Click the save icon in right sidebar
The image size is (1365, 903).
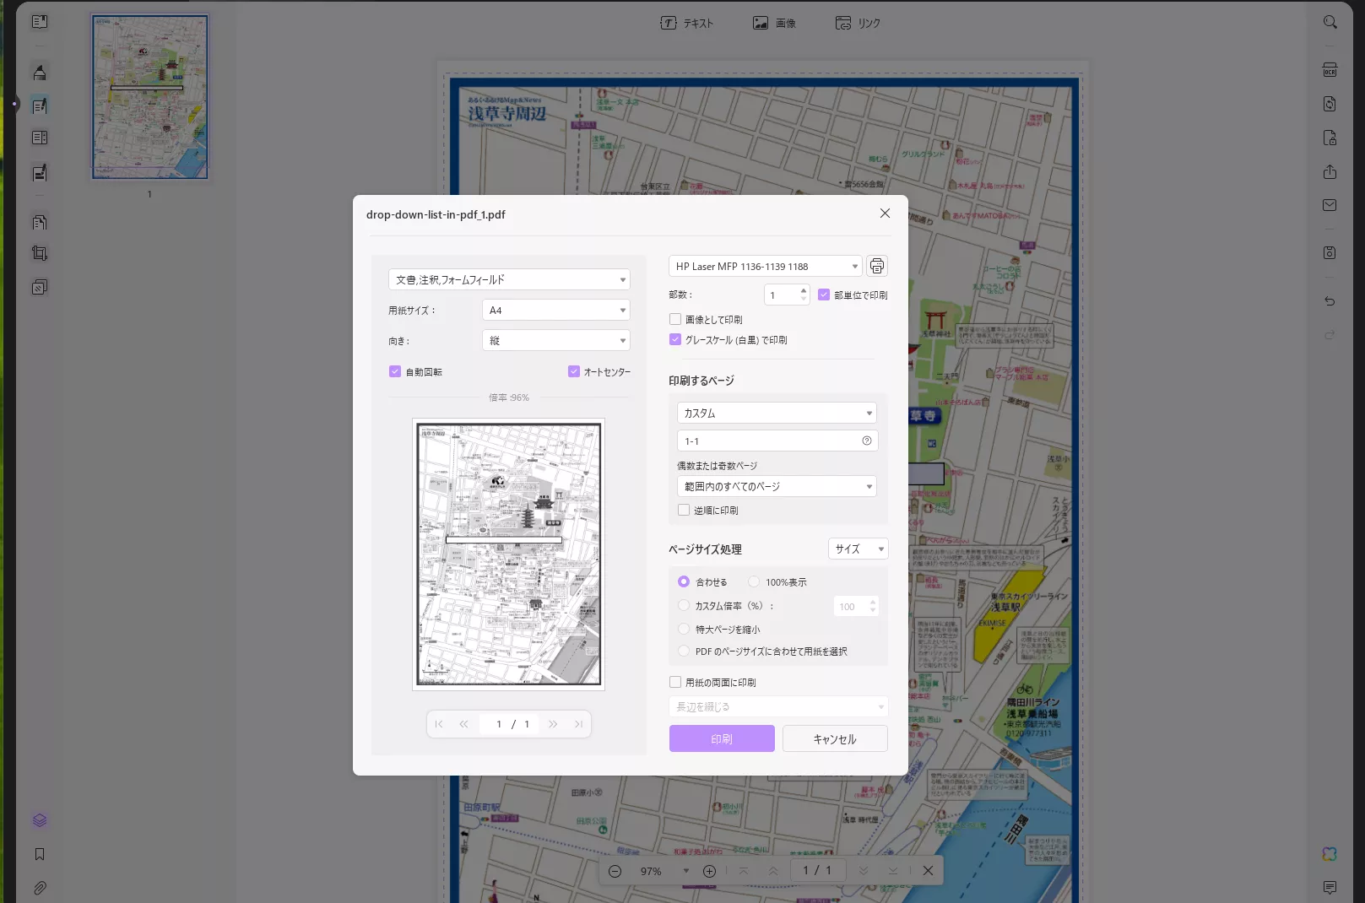(x=1330, y=252)
